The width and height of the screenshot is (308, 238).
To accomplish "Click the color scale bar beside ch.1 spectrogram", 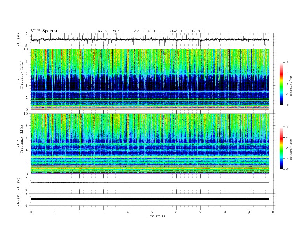I will [x=282, y=84].
